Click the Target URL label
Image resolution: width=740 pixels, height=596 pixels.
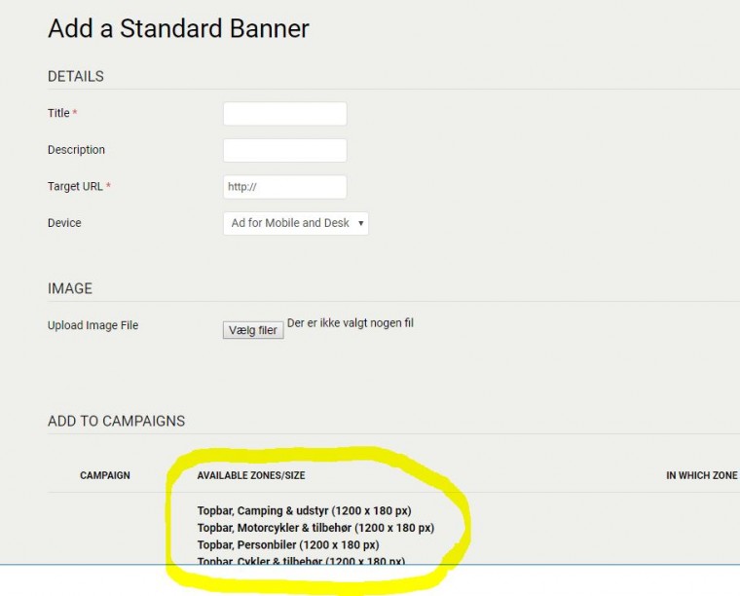point(75,186)
